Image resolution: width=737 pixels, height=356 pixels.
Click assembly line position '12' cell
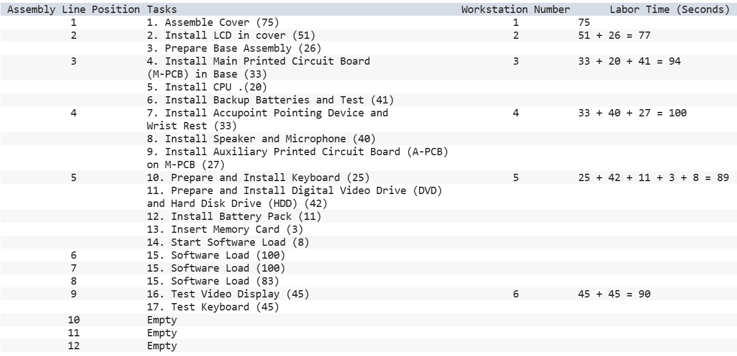click(74, 346)
